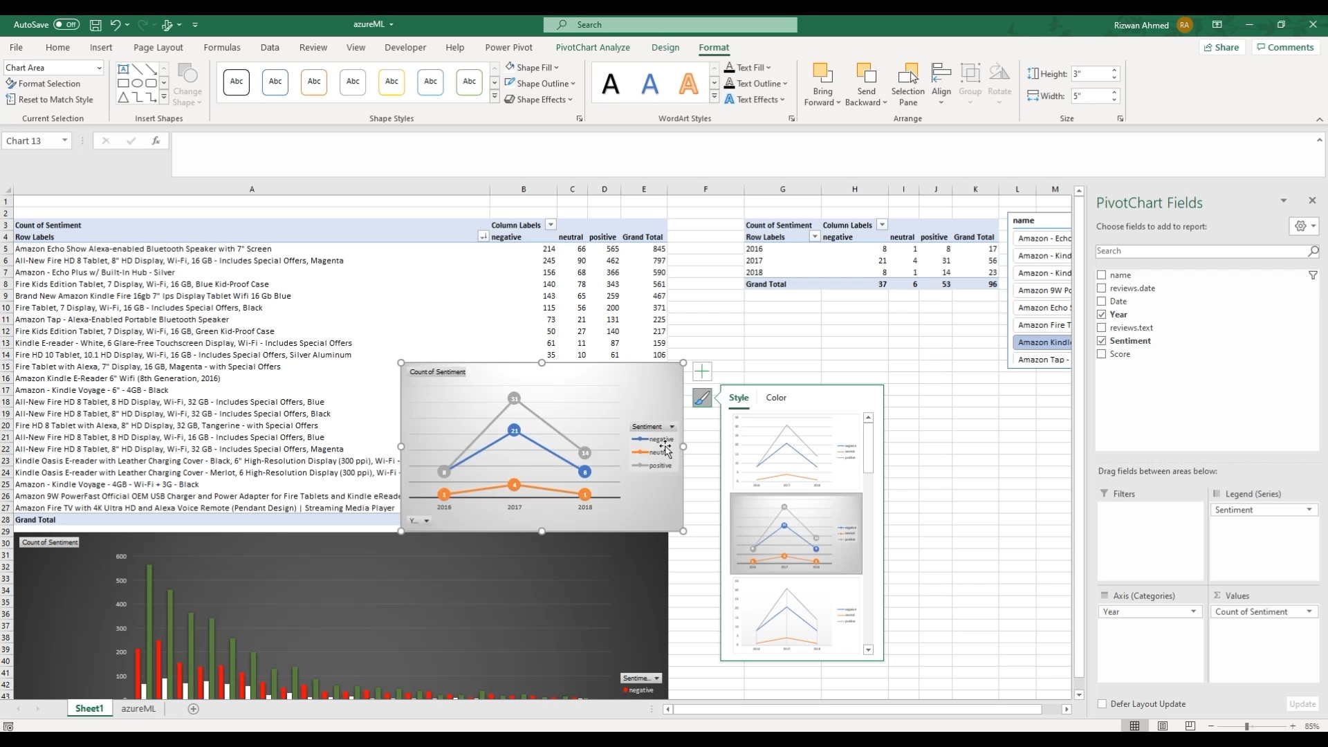Image resolution: width=1328 pixels, height=747 pixels.
Task: Check the Date field checkbox
Action: click(x=1102, y=302)
